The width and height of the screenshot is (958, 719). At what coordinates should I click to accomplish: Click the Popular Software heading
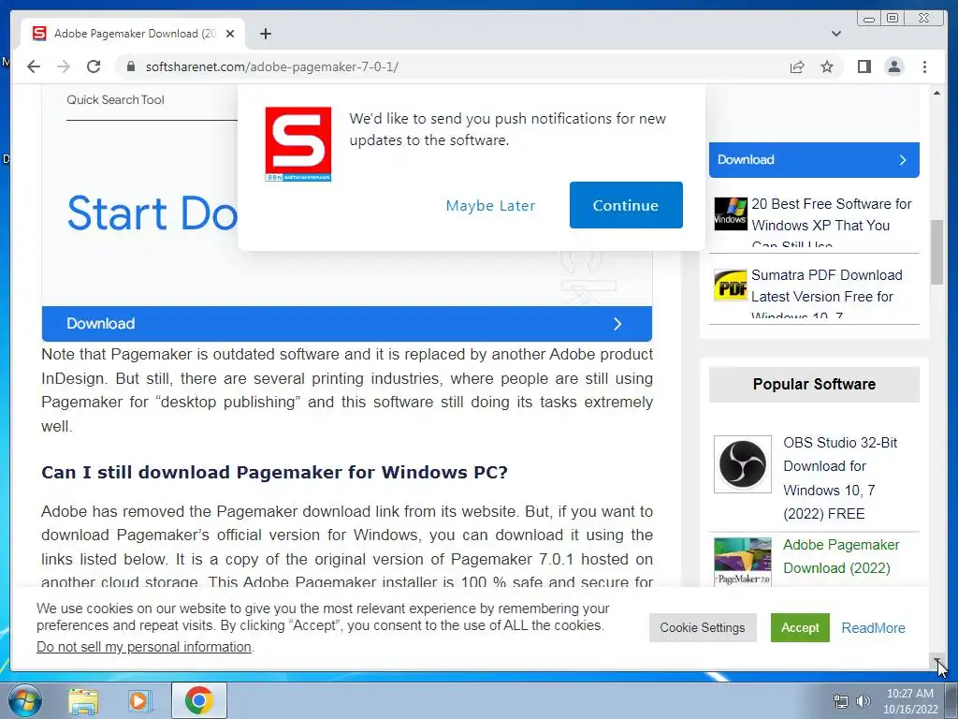814,385
